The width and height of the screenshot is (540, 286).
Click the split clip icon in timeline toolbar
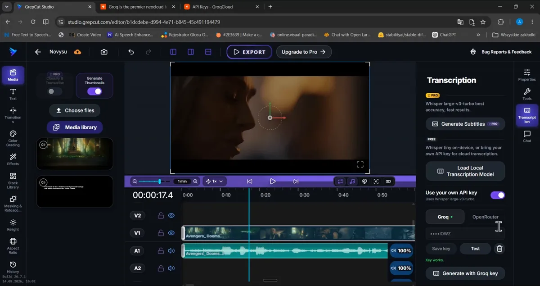pyautogui.click(x=388, y=181)
